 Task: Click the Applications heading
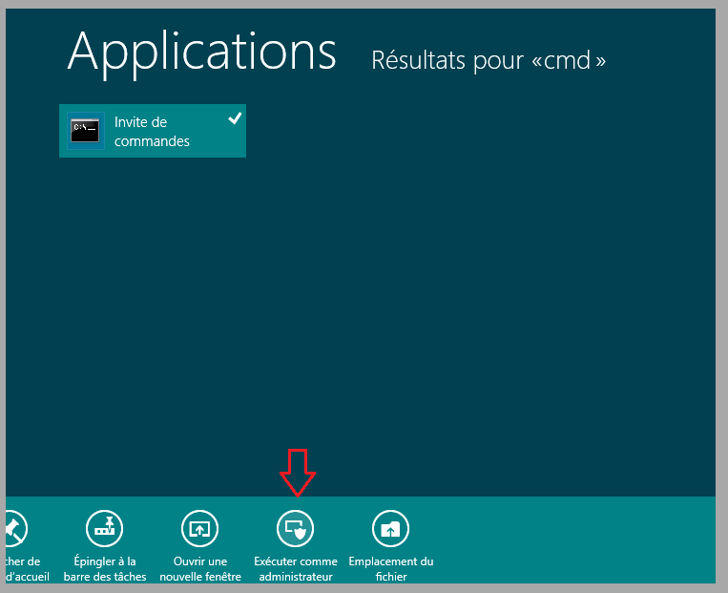point(201,52)
